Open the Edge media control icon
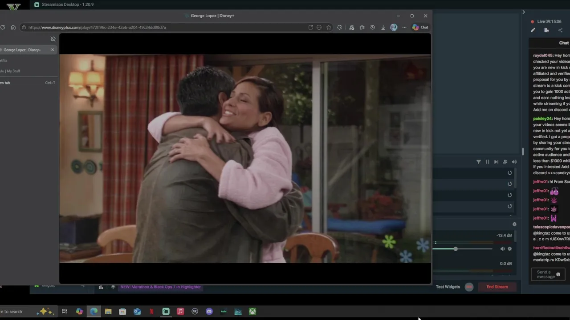The image size is (570, 320). [x=351, y=27]
